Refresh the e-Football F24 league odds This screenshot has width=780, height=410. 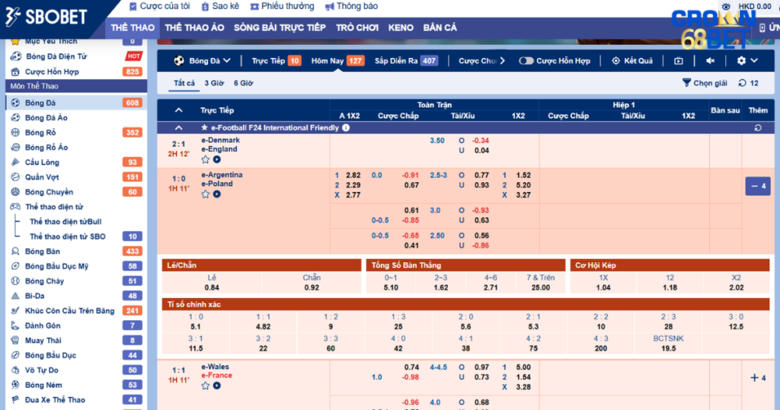757,128
